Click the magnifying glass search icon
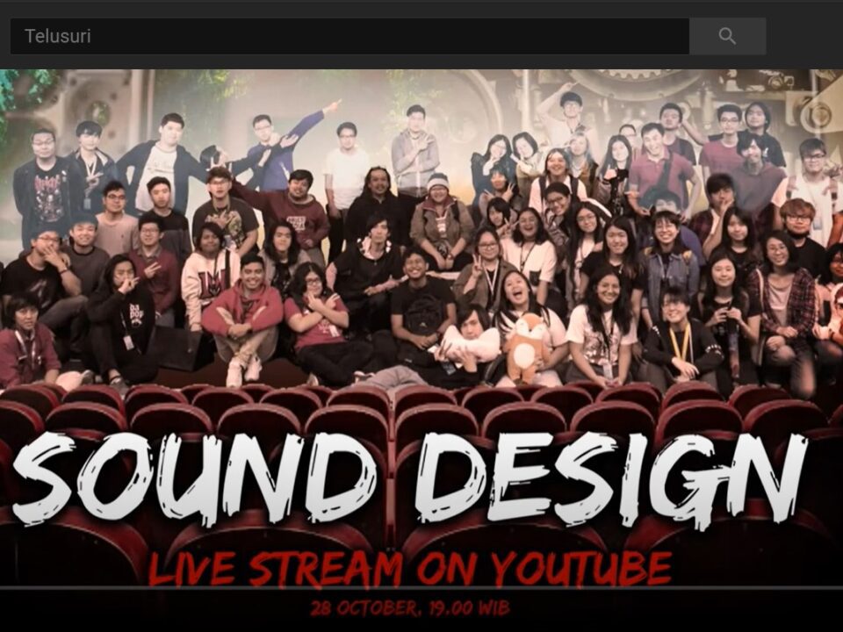Image resolution: width=843 pixels, height=632 pixels. 727,36
